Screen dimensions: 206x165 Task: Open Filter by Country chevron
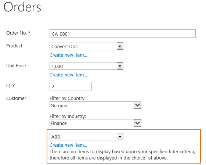coord(137,105)
